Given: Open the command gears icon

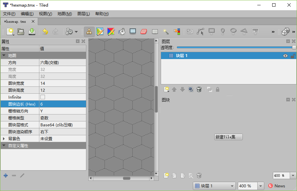Looking at the screenshot, I should [69, 32].
